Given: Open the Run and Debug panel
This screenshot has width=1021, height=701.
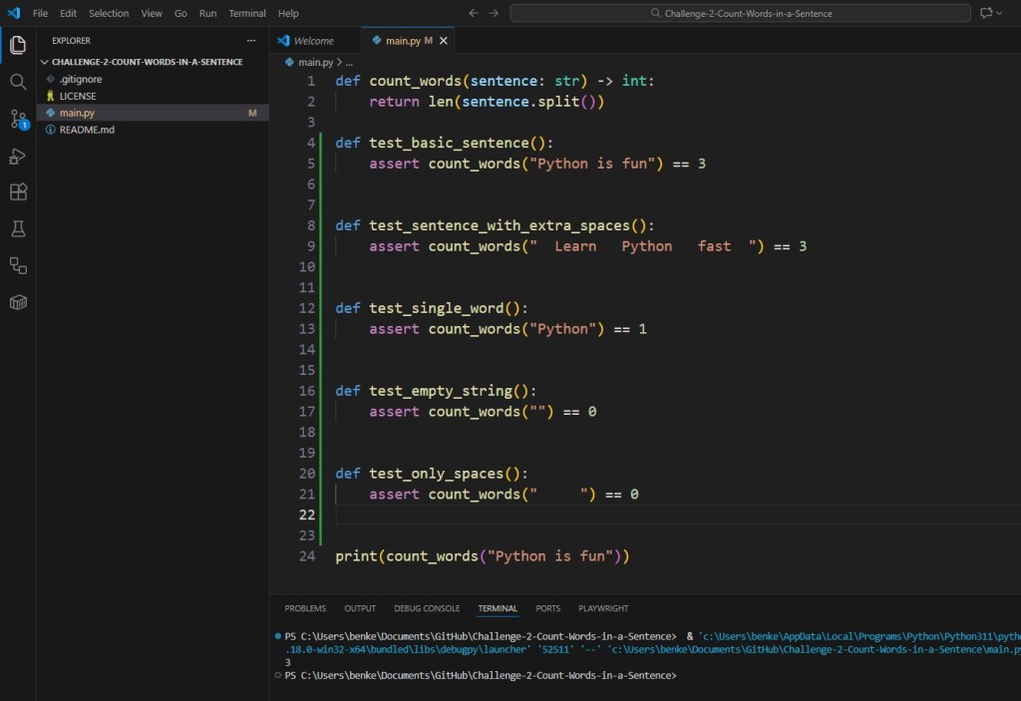Looking at the screenshot, I should [17, 156].
